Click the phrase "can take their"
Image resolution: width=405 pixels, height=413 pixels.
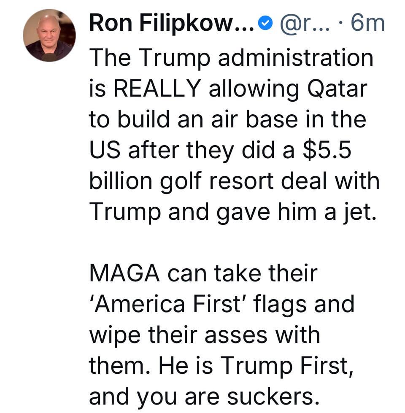[242, 273]
